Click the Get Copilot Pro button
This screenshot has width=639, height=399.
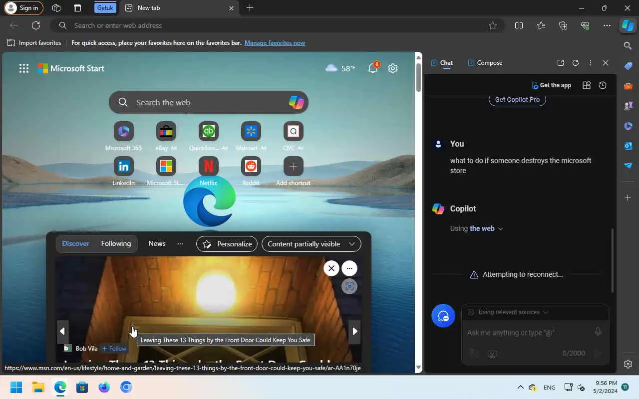click(517, 99)
